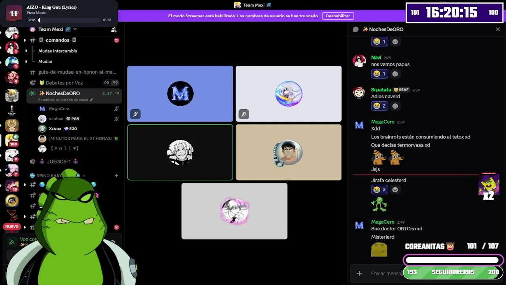Click the muted mic icon beside xJohan
Screen dimensions: 506x285
click(x=116, y=119)
